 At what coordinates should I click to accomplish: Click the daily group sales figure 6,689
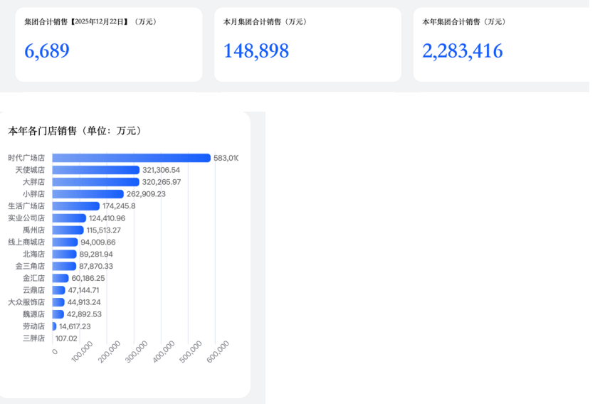point(47,51)
